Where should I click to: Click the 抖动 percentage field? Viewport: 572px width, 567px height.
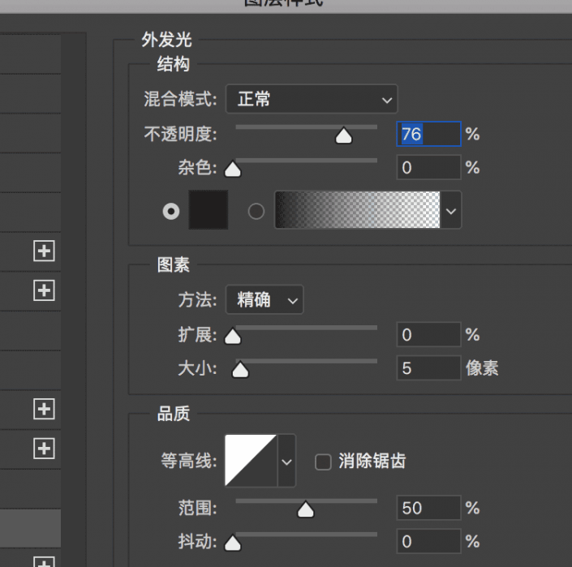click(428, 541)
